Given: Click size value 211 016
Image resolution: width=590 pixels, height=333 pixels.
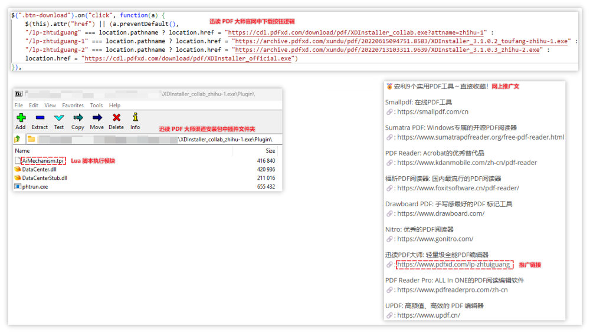Looking at the screenshot, I should coord(266,178).
